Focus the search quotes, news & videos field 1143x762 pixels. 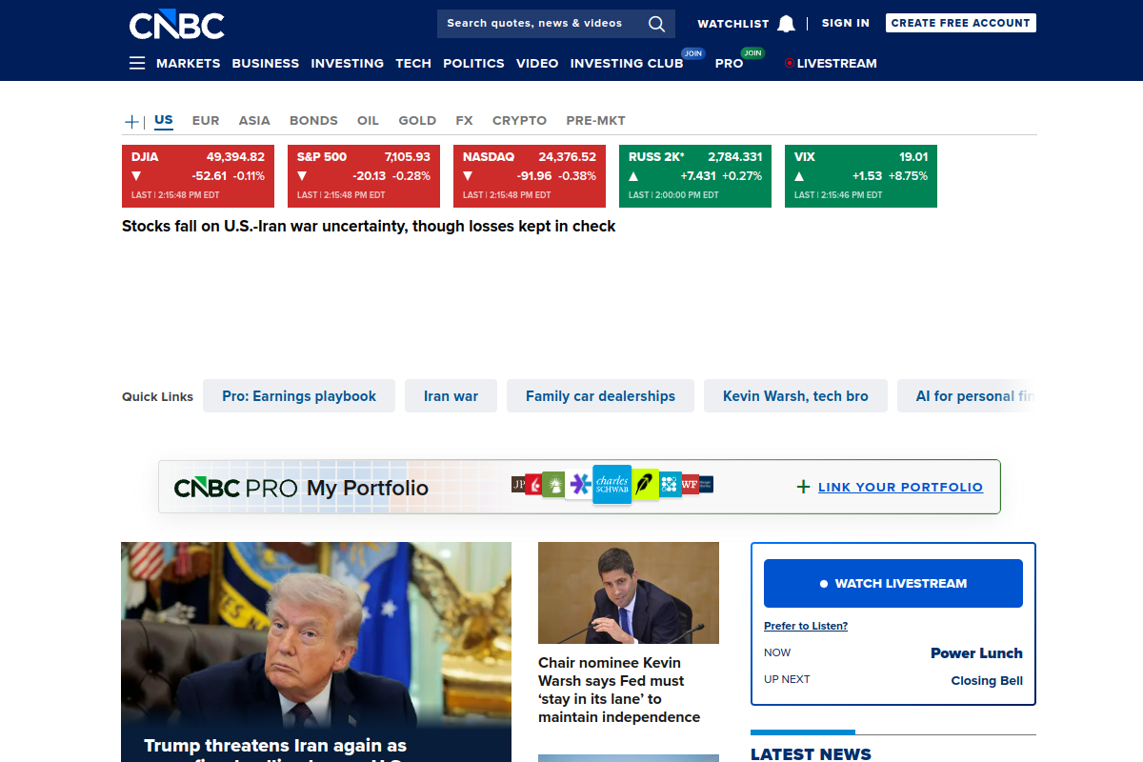[x=556, y=24]
